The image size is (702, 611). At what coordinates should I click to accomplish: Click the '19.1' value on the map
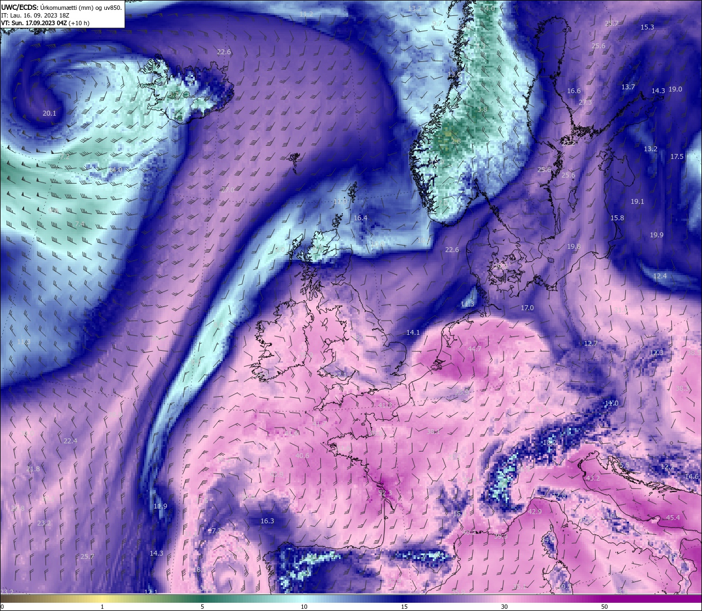tap(637, 202)
